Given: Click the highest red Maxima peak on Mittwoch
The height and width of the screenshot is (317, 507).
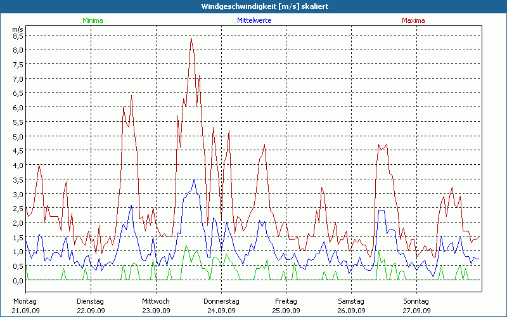Looking at the screenshot, I should point(191,38).
